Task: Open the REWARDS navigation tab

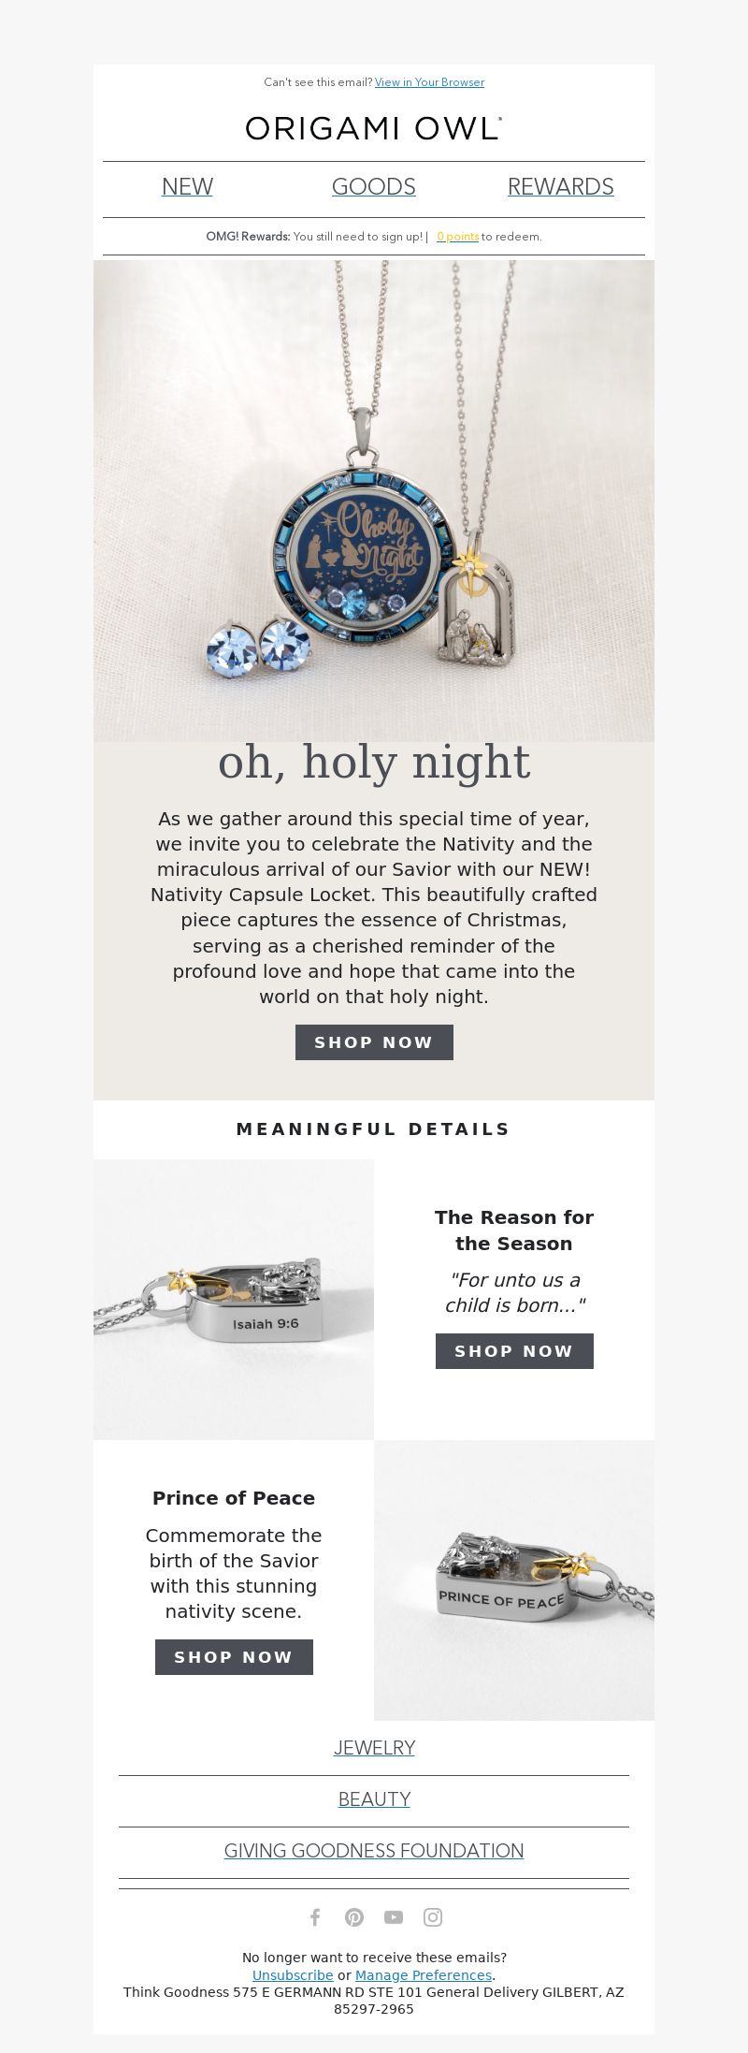Action: [x=561, y=186]
